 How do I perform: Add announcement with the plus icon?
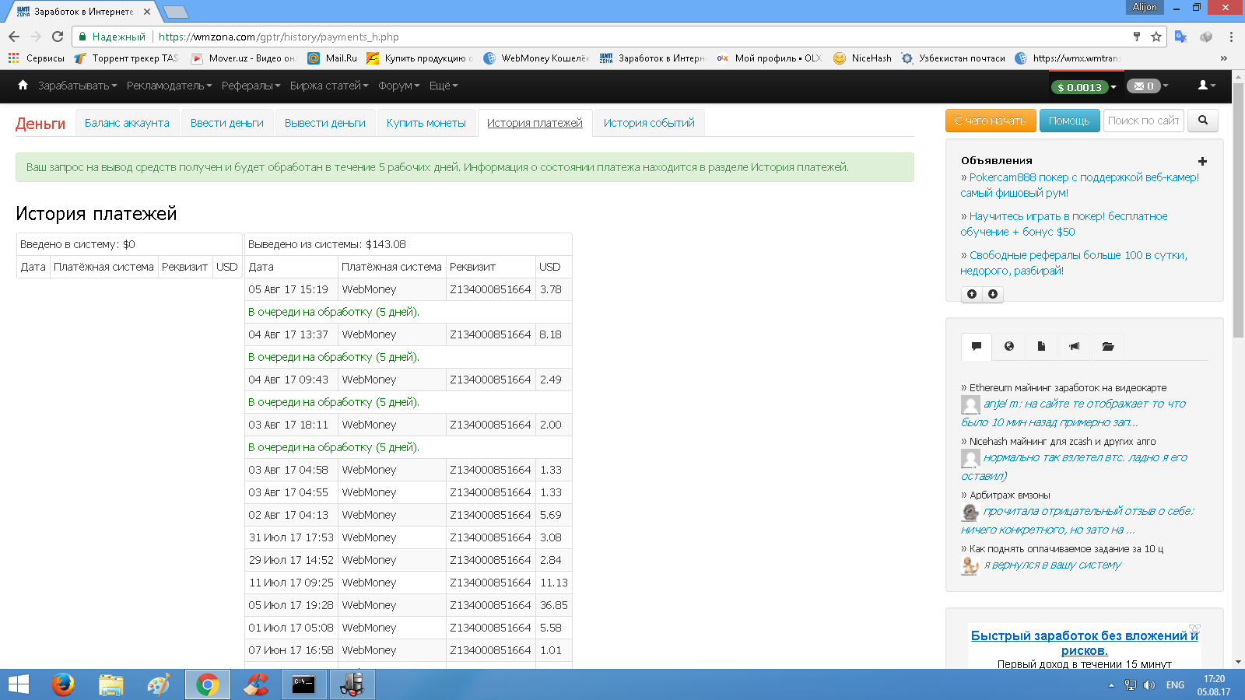coord(1202,161)
